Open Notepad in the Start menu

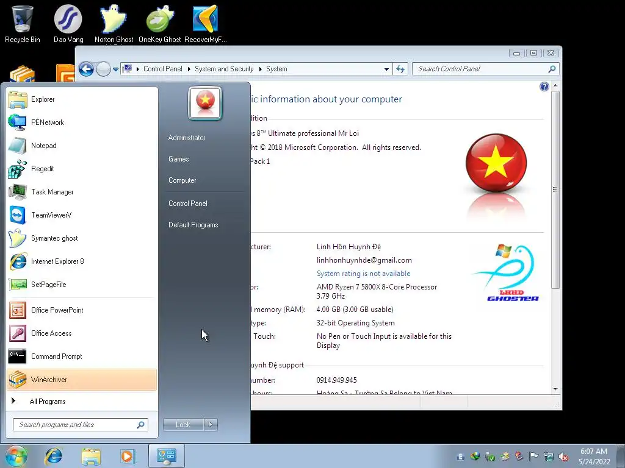[x=82, y=146]
